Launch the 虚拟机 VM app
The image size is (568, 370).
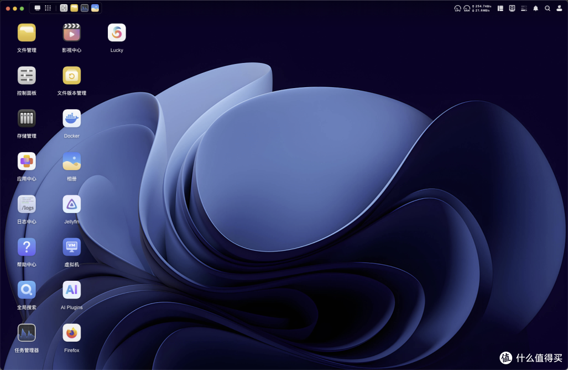72,247
